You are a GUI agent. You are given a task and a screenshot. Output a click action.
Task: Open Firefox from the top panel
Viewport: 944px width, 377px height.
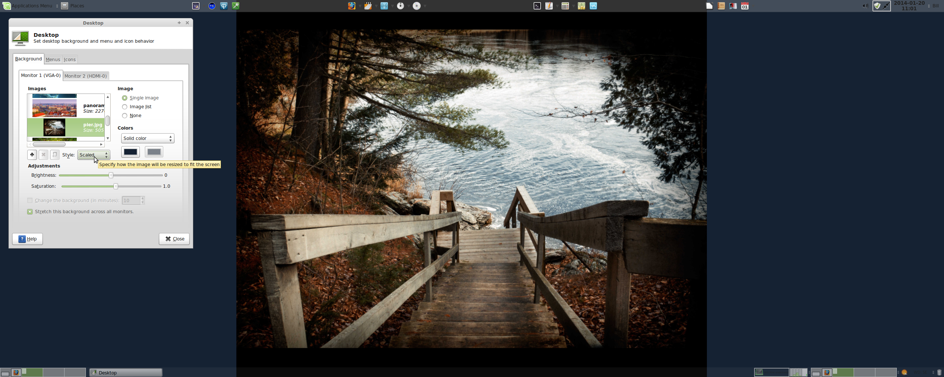coord(351,6)
